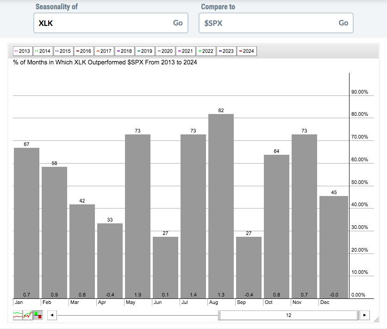Click the XLK symbol input field

pyautogui.click(x=111, y=23)
